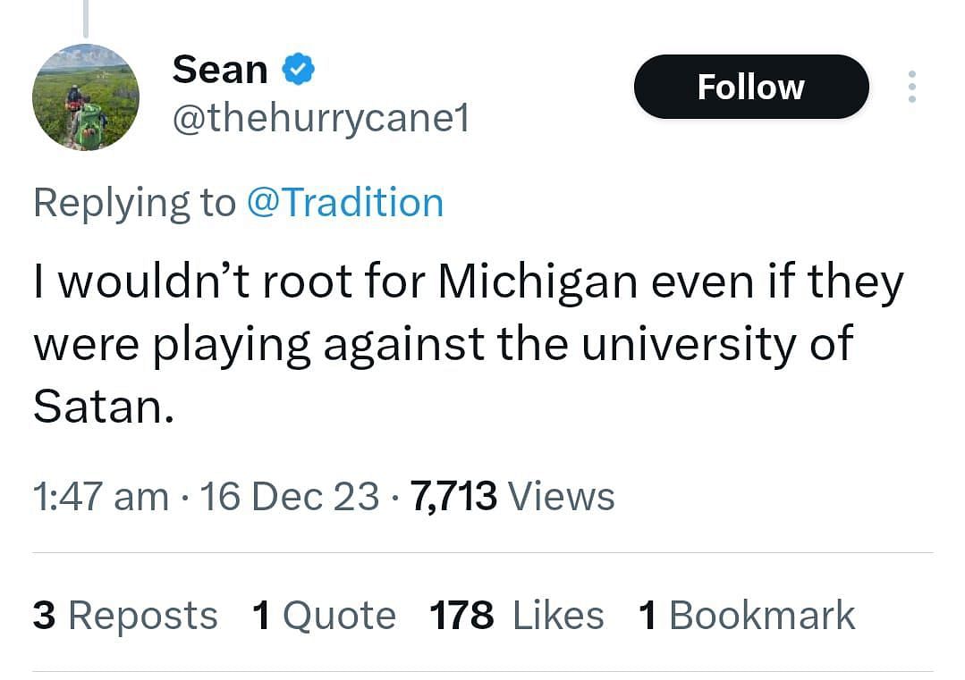
Task: Open the @Tradition profile link
Action: [x=344, y=202]
